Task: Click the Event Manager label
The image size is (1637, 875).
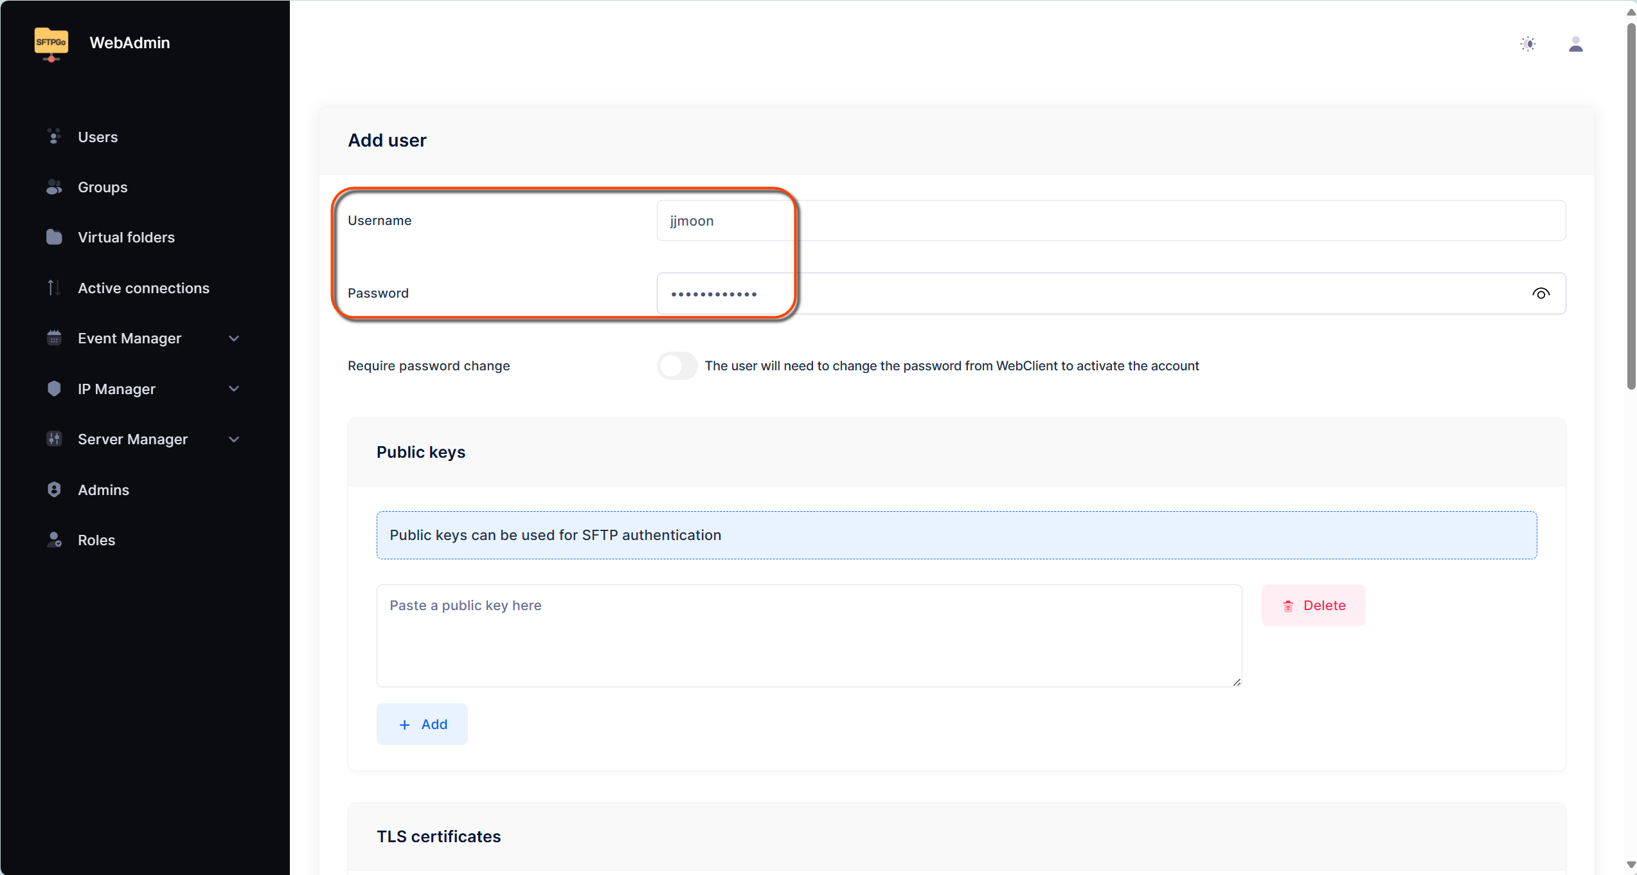Action: click(129, 338)
